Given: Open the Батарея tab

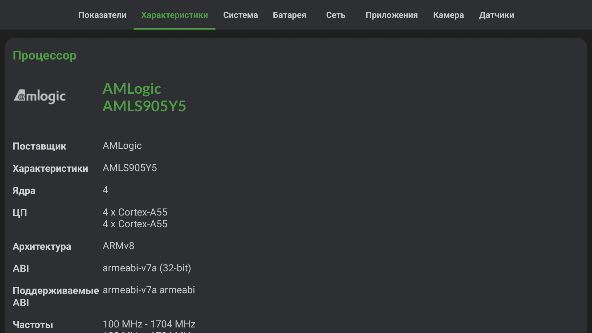Looking at the screenshot, I should click(289, 15).
